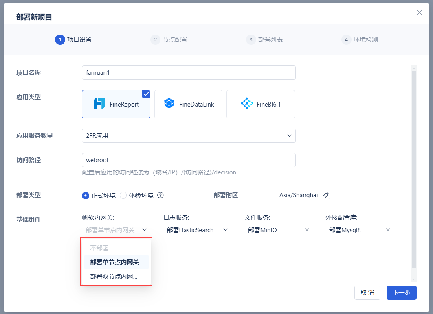This screenshot has width=433, height=314.
Task: Edit the deployment timezone pencil icon
Action: 326,195
